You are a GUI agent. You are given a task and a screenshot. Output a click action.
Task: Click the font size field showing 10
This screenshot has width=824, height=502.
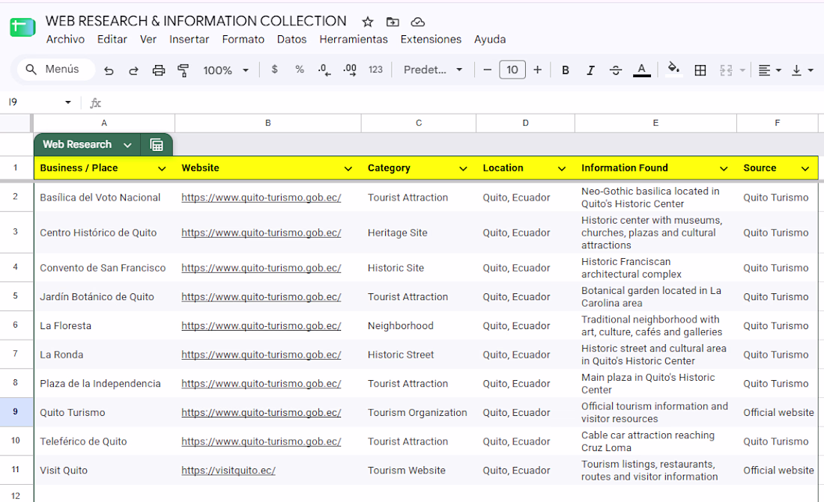pos(512,70)
